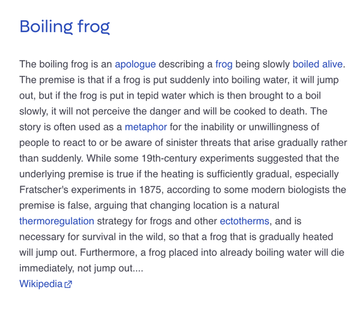Open the external link icon beside Wikipedia
This screenshot has width=360, height=316.
(x=68, y=284)
